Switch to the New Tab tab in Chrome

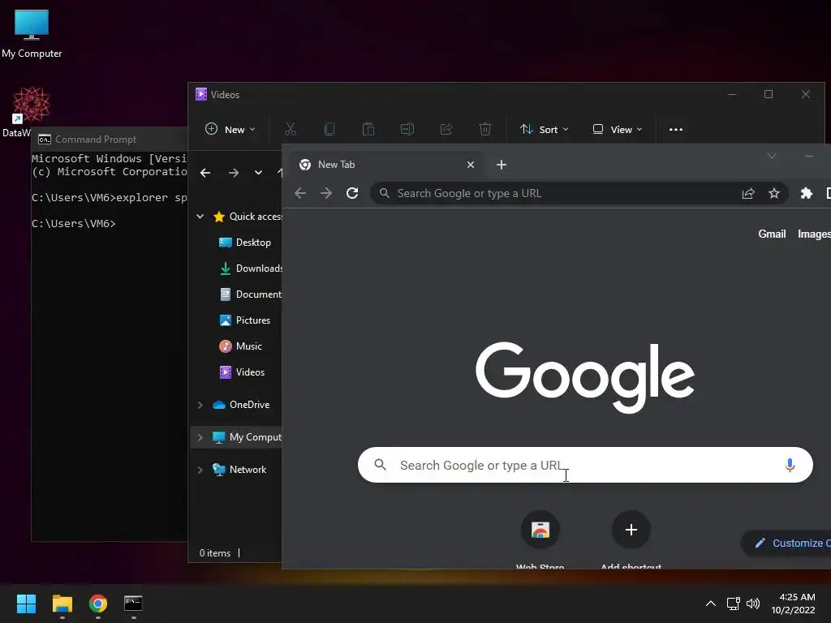pos(386,165)
